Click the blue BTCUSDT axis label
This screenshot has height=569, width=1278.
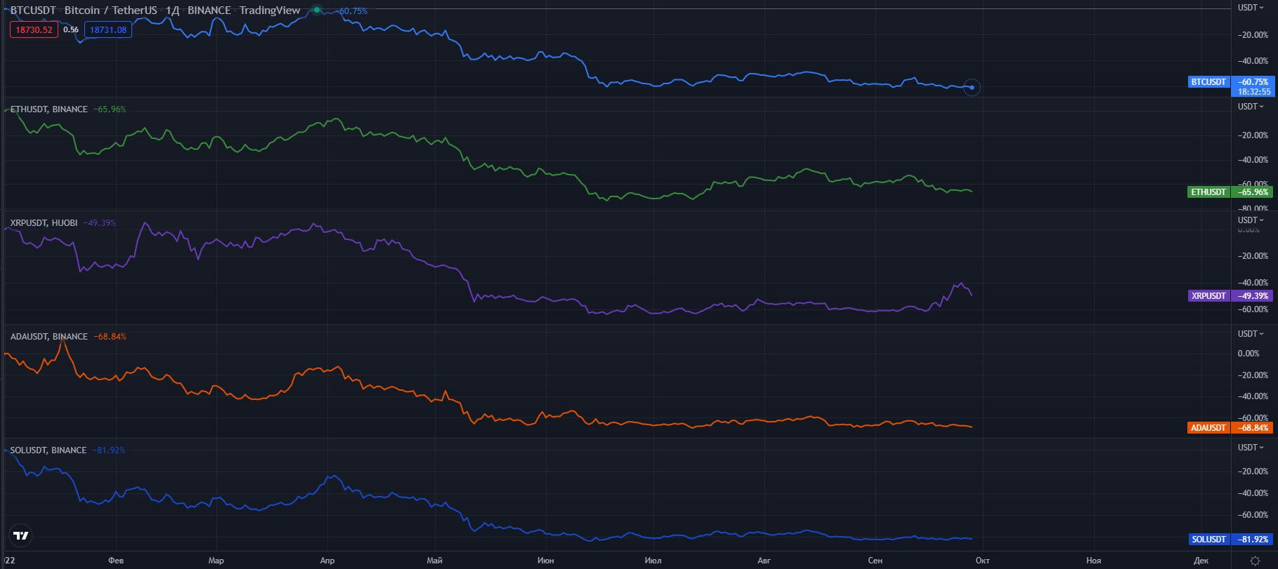tap(1208, 82)
